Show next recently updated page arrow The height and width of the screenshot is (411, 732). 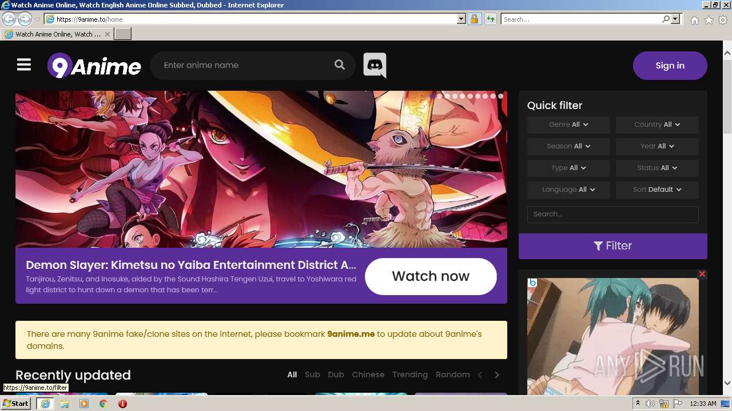[x=497, y=374]
